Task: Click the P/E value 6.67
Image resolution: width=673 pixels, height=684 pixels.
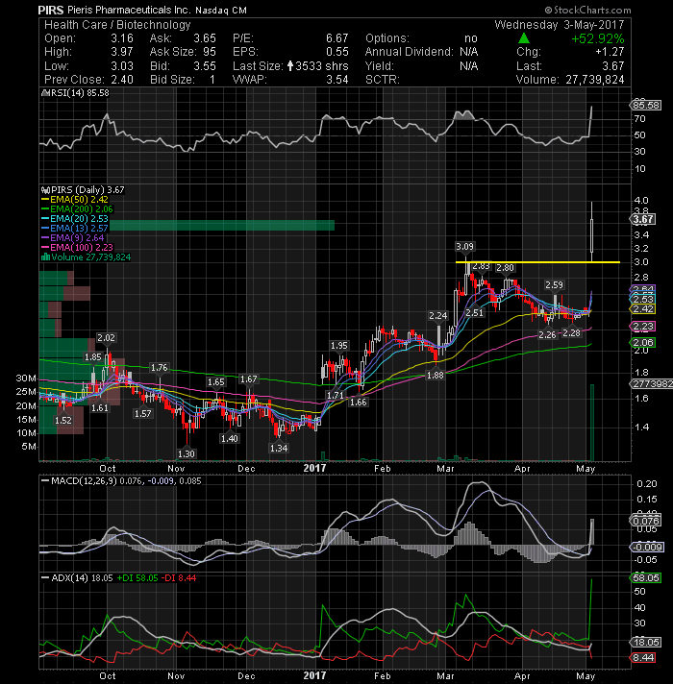Action: point(337,38)
